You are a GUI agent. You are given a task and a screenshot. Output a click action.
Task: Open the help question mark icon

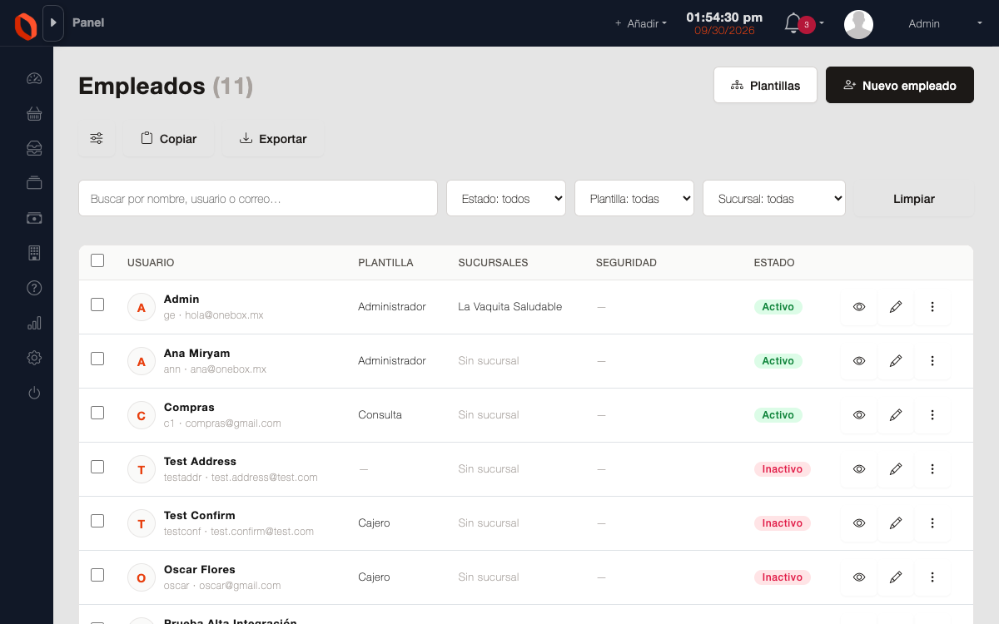[34, 288]
